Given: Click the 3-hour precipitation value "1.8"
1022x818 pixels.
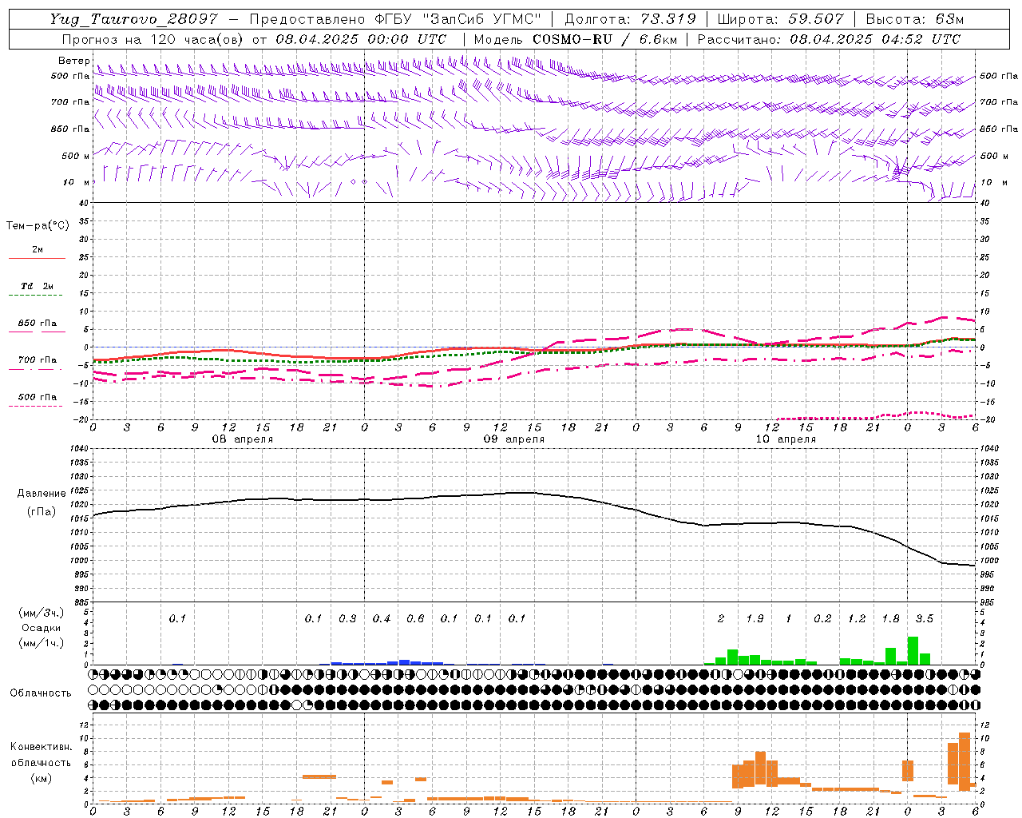Looking at the screenshot, I should (x=890, y=619).
